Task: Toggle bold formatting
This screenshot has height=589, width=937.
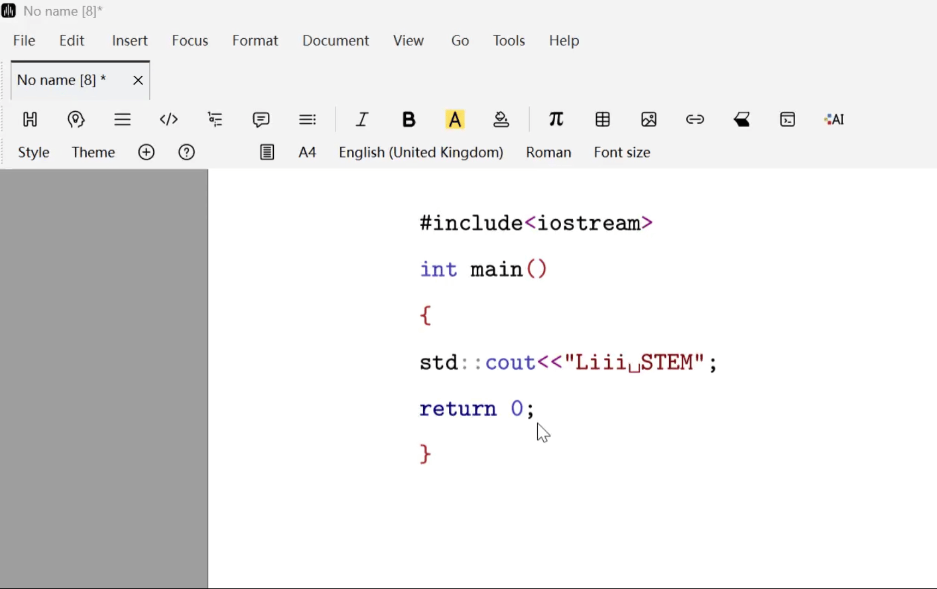Action: pos(409,119)
